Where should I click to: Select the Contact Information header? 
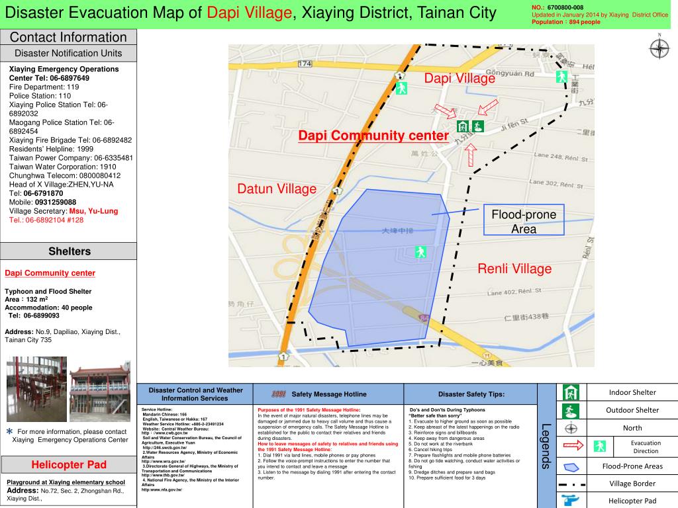click(68, 37)
